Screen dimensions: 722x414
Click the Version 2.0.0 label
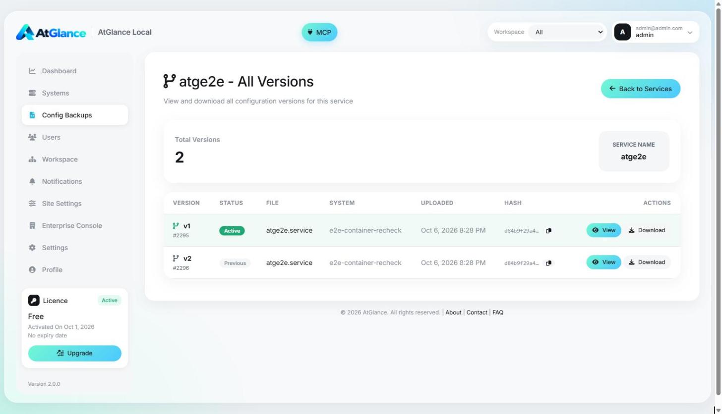coord(44,384)
